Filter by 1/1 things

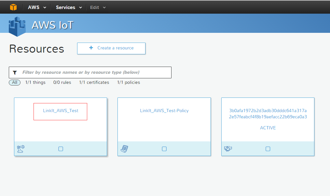click(x=35, y=83)
